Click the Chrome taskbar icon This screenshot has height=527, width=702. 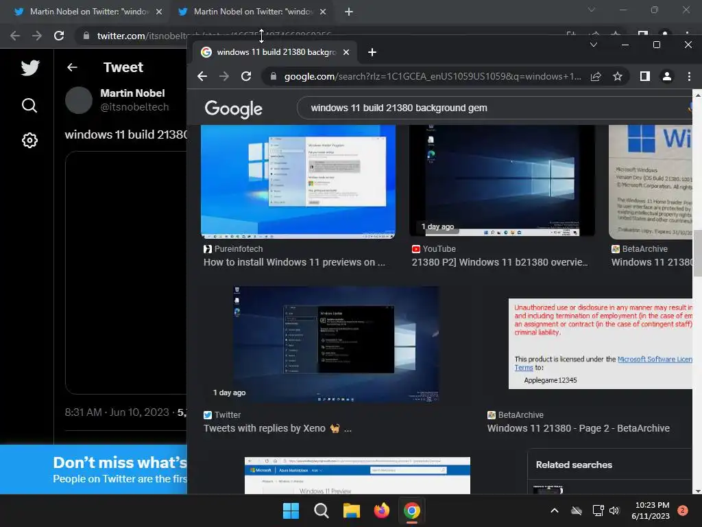click(x=412, y=511)
